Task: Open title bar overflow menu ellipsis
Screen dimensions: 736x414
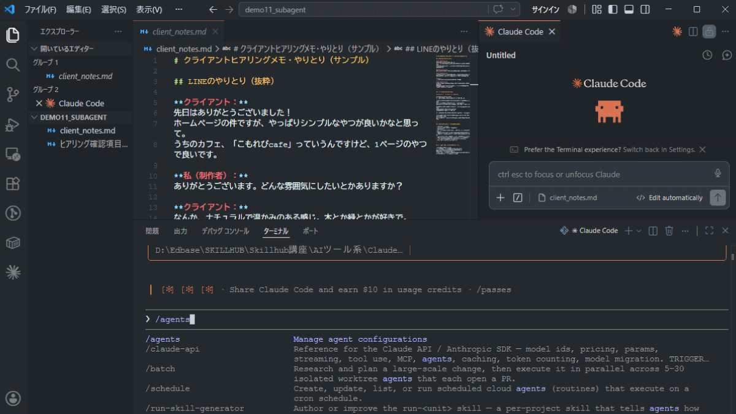Action: (178, 9)
